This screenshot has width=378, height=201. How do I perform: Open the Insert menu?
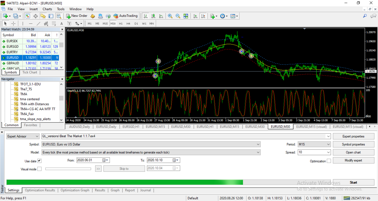click(33, 9)
